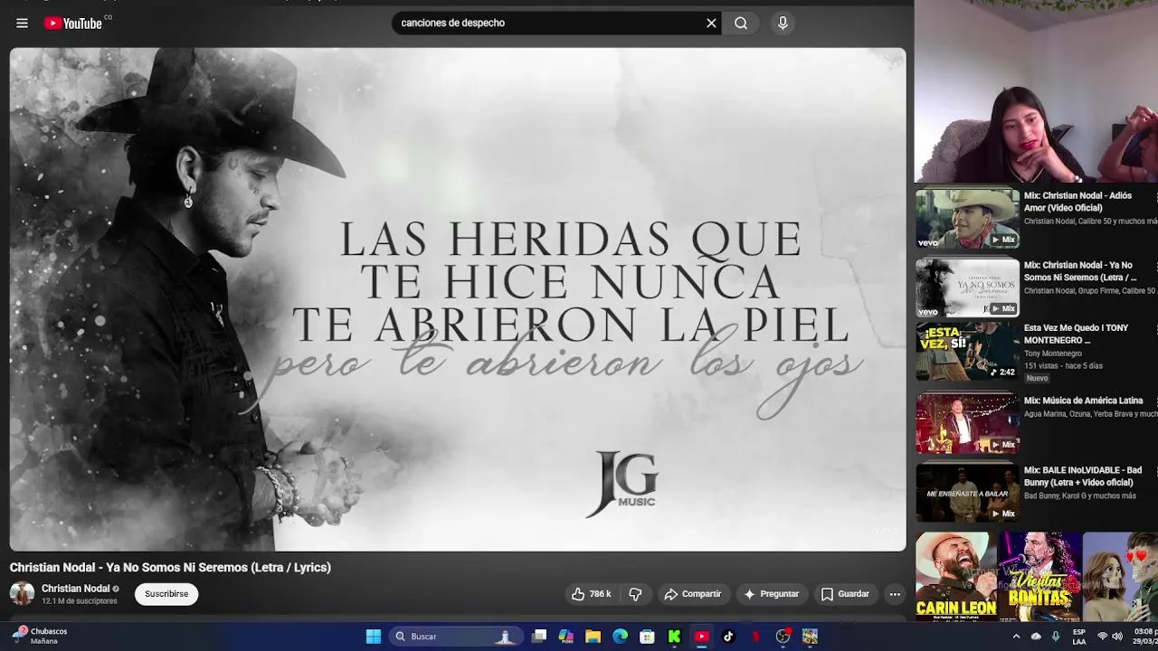Image resolution: width=1158 pixels, height=651 pixels.
Task: Go to YouTube home via the logo
Action: [x=73, y=24]
